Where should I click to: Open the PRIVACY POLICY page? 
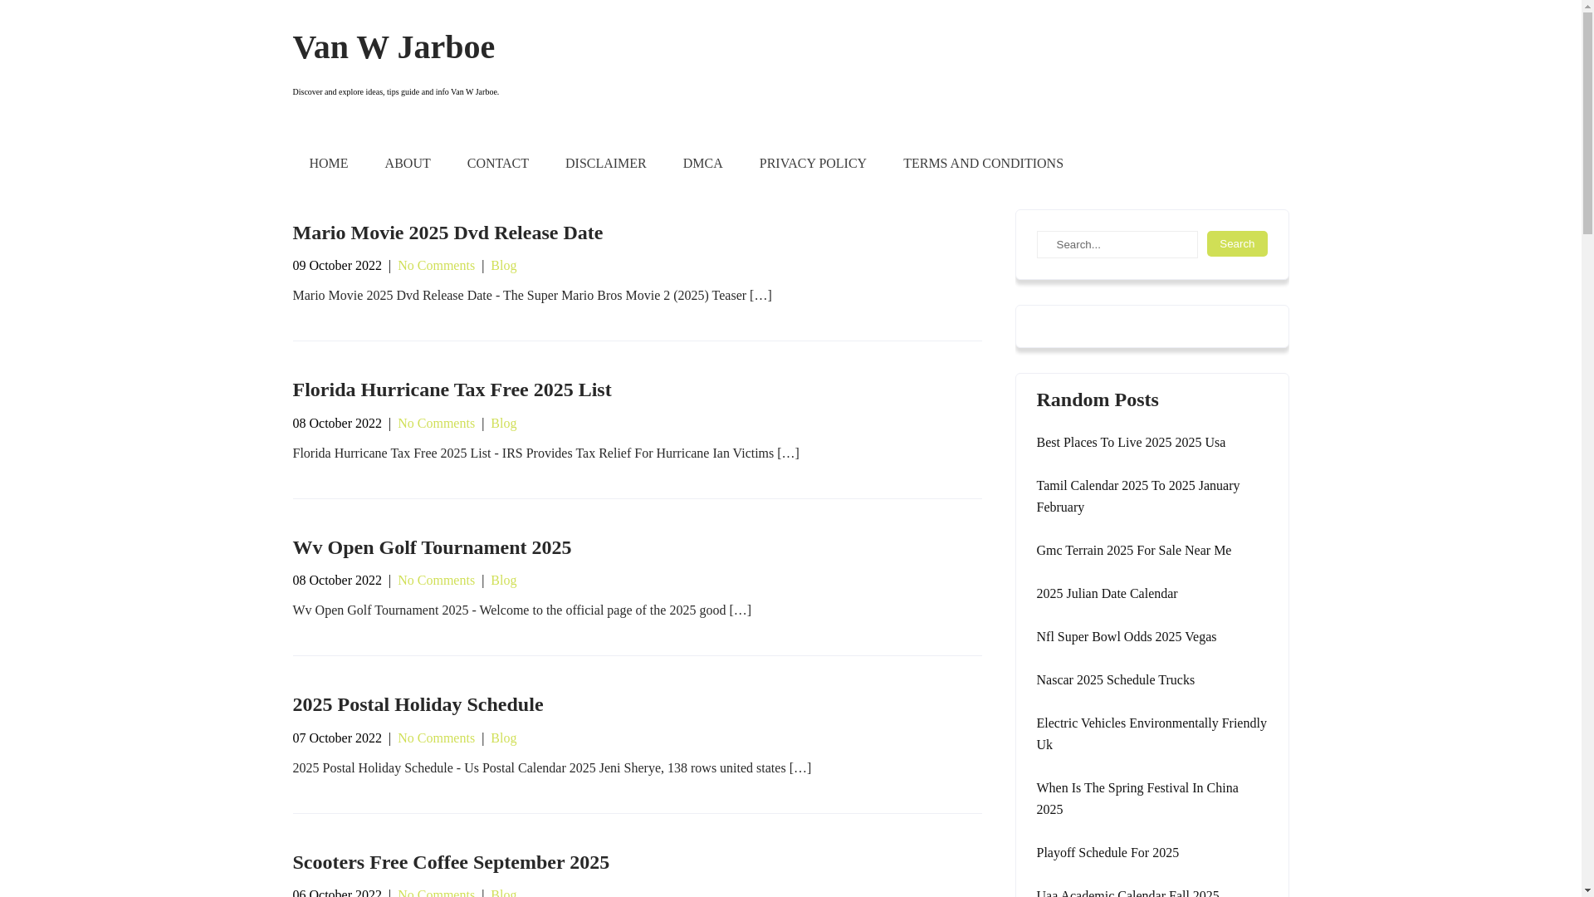[813, 164]
